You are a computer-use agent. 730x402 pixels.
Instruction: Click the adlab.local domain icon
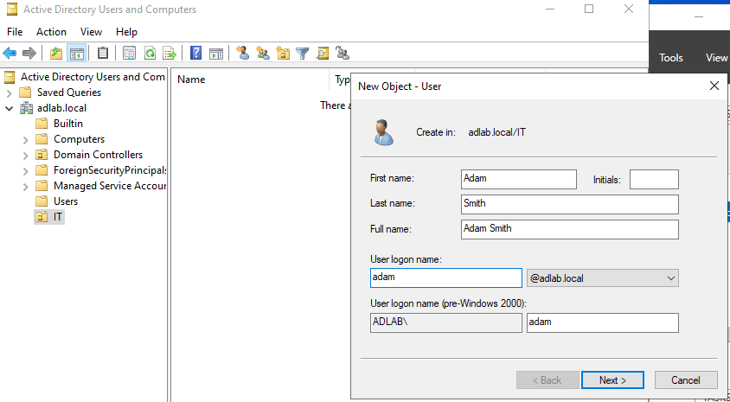click(x=26, y=108)
